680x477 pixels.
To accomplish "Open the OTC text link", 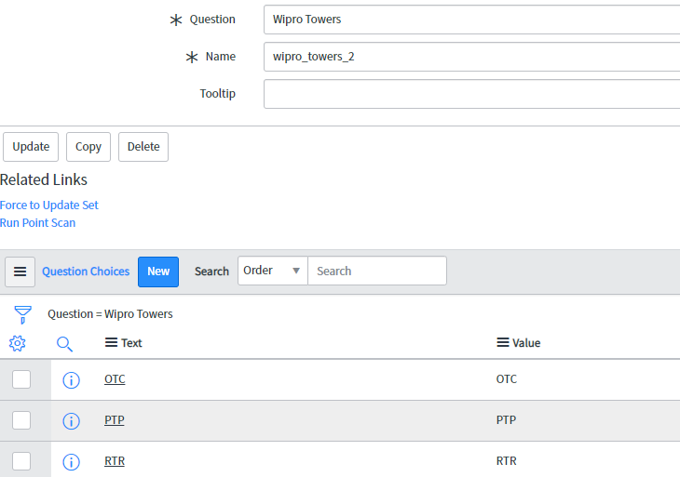I will (115, 379).
